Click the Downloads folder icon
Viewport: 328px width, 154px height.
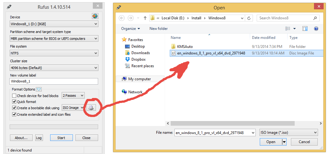coord(127,53)
